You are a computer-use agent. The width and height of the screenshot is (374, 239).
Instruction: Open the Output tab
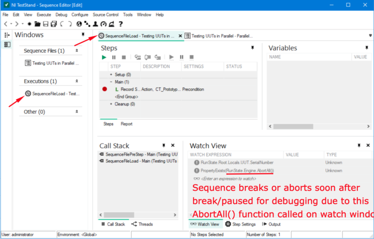pyautogui.click(x=271, y=224)
